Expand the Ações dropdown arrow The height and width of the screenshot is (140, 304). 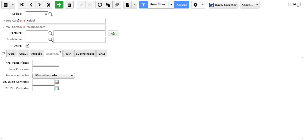coord(257,5)
